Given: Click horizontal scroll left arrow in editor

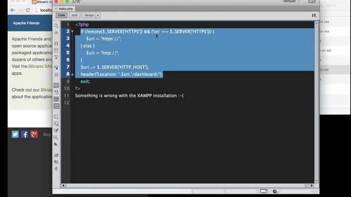Looking at the screenshot, I should (x=64, y=186).
